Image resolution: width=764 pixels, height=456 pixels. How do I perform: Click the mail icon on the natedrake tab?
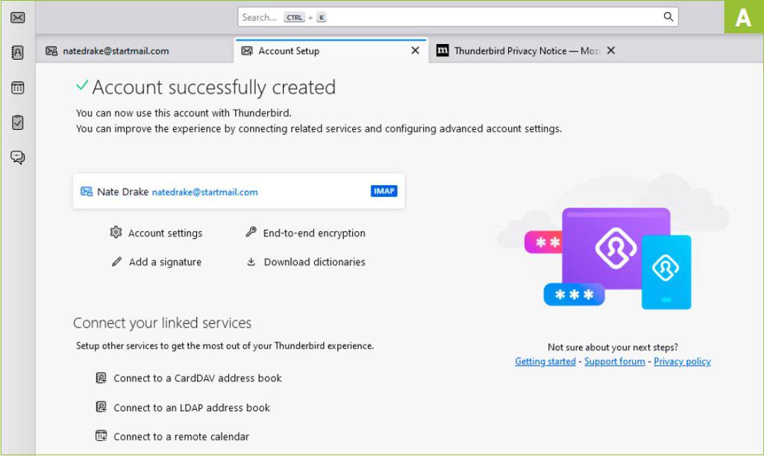click(51, 51)
